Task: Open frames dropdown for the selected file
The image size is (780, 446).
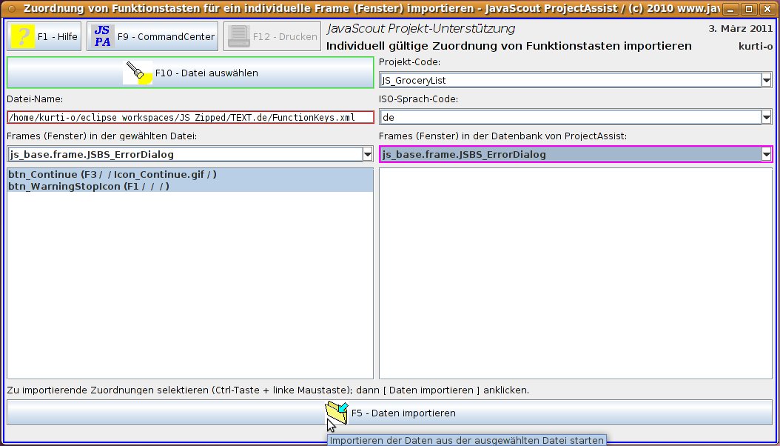Action: pos(367,154)
